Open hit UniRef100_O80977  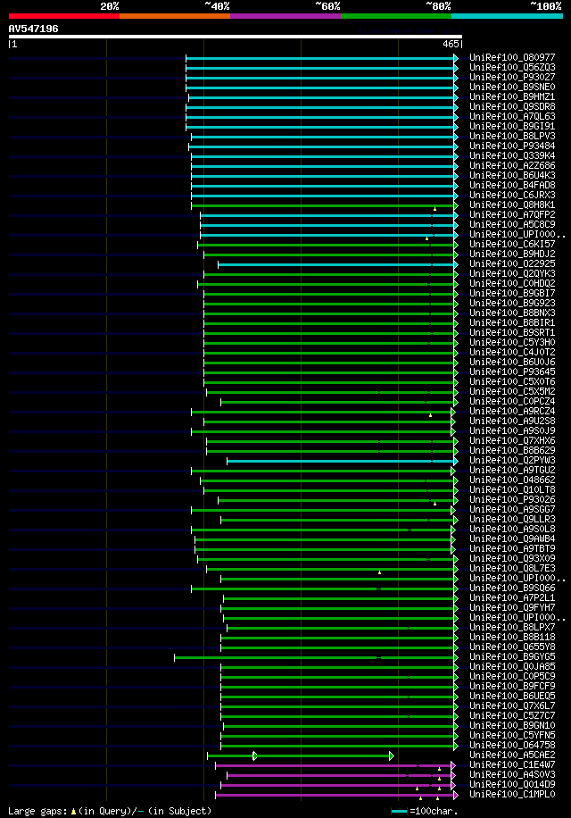coord(512,57)
